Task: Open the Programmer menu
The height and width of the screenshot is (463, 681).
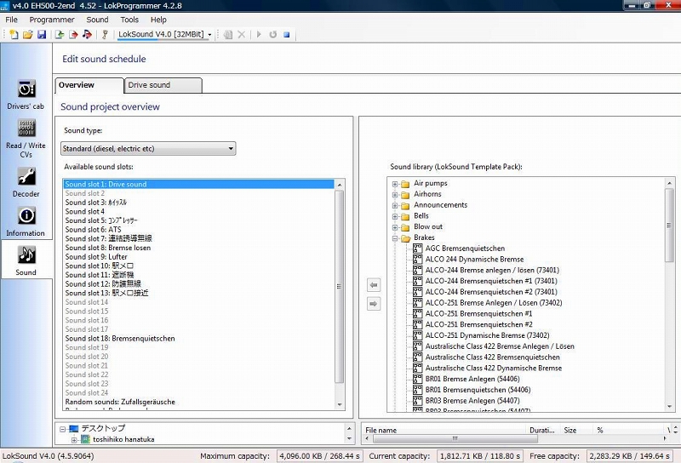Action: point(52,20)
